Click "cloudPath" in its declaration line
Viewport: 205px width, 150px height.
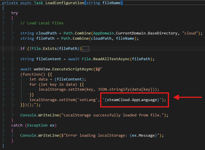click(46, 33)
